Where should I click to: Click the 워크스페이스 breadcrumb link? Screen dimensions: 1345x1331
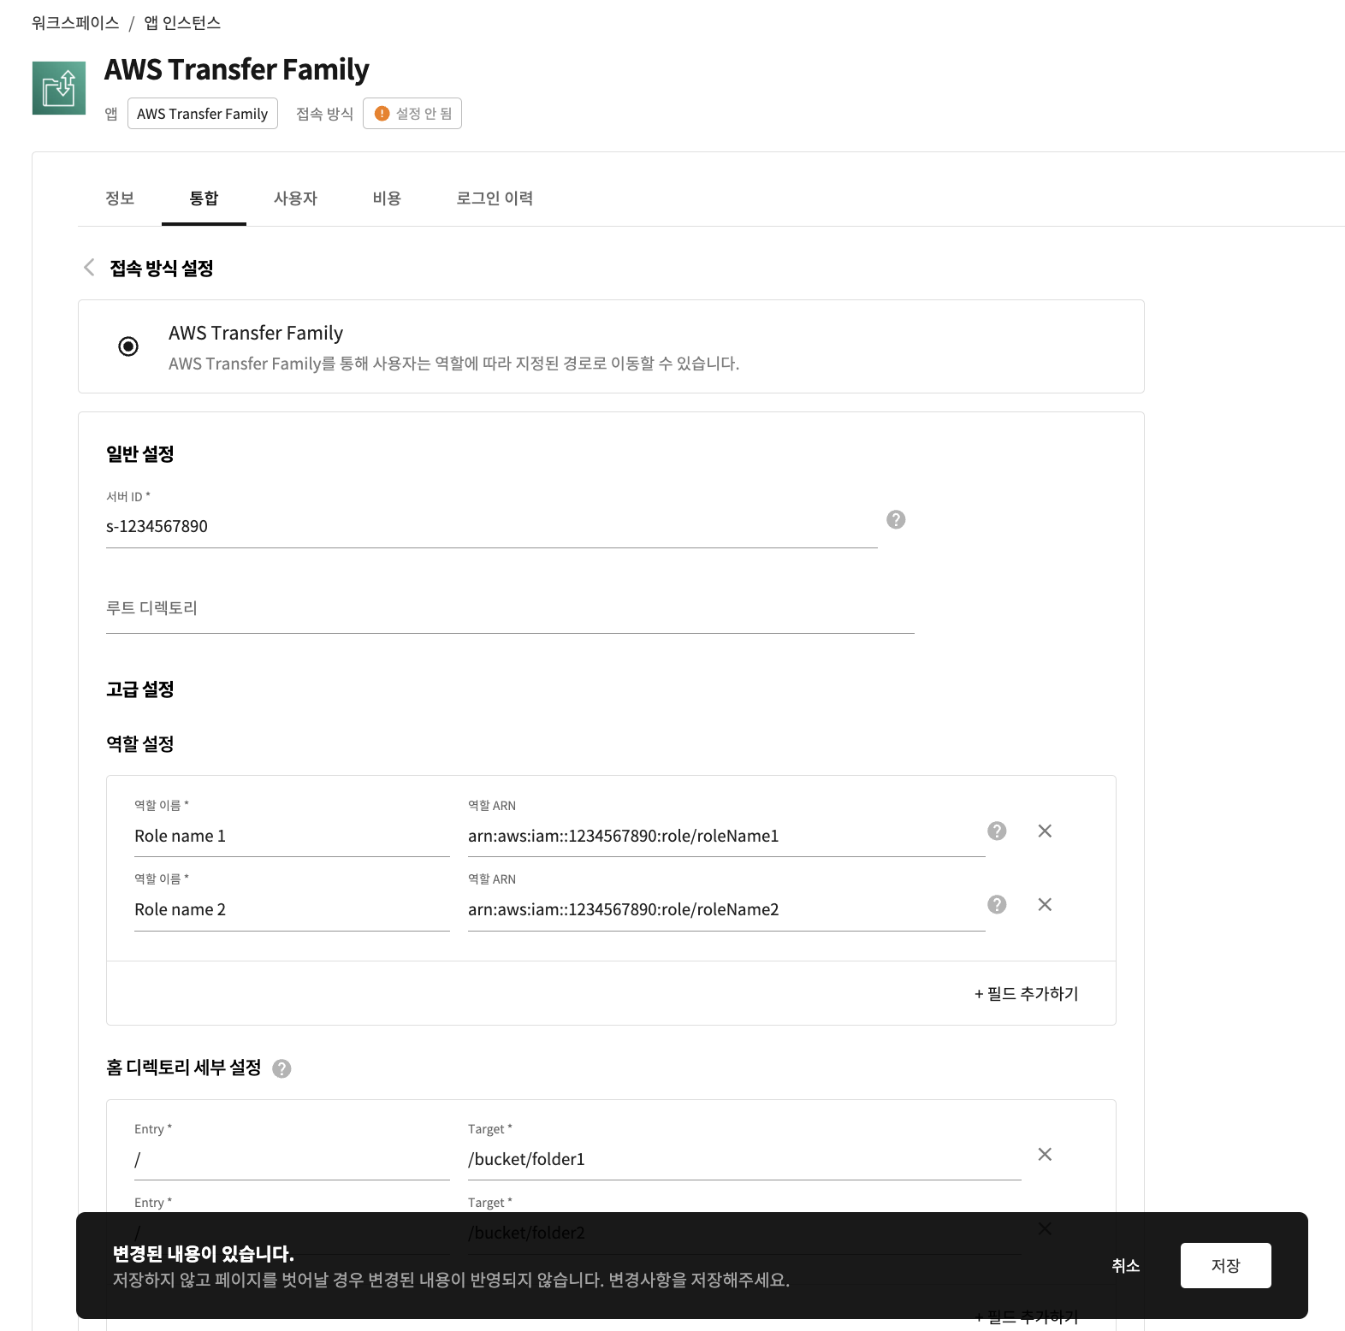point(75,23)
